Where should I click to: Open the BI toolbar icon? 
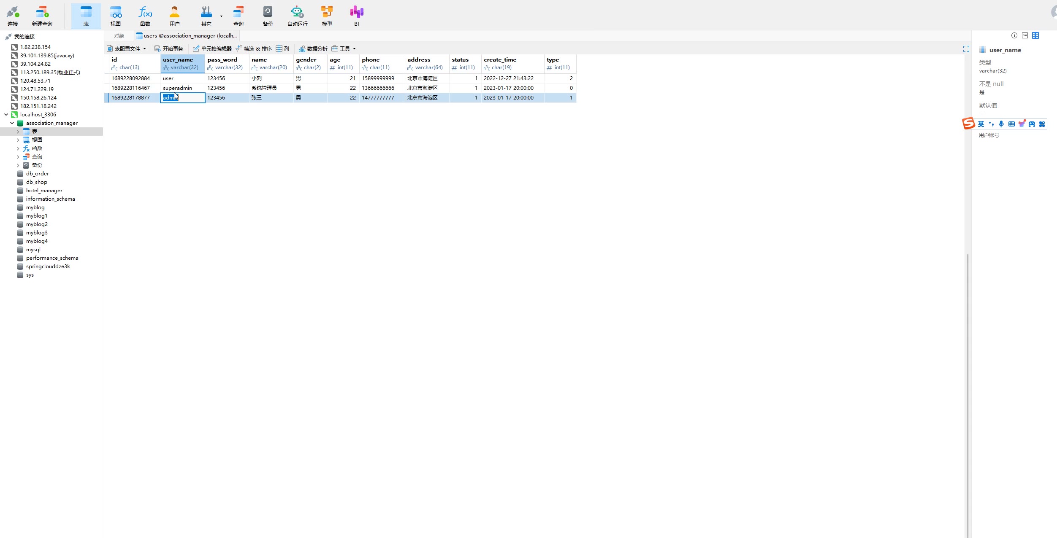(x=356, y=16)
